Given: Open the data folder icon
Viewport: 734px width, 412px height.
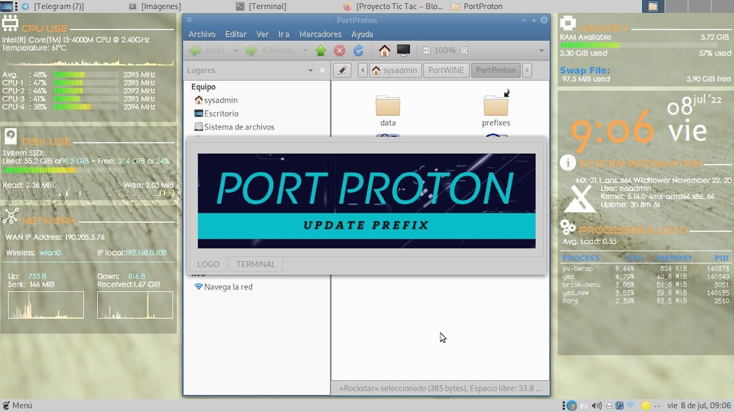Looking at the screenshot, I should click(388, 107).
